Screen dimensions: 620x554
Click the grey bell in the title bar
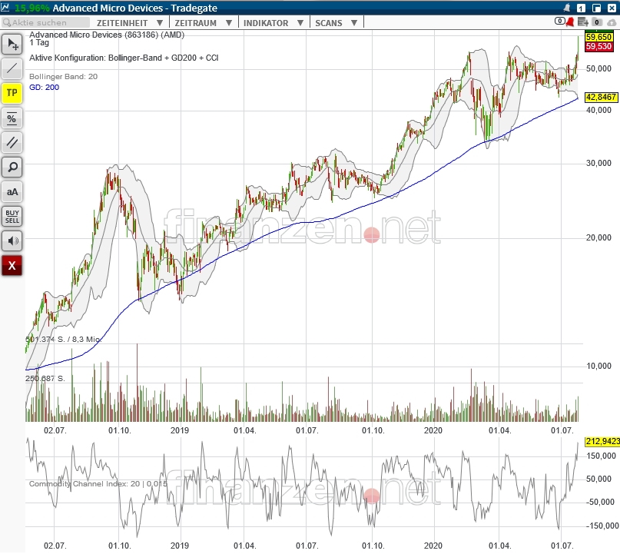(x=567, y=8)
